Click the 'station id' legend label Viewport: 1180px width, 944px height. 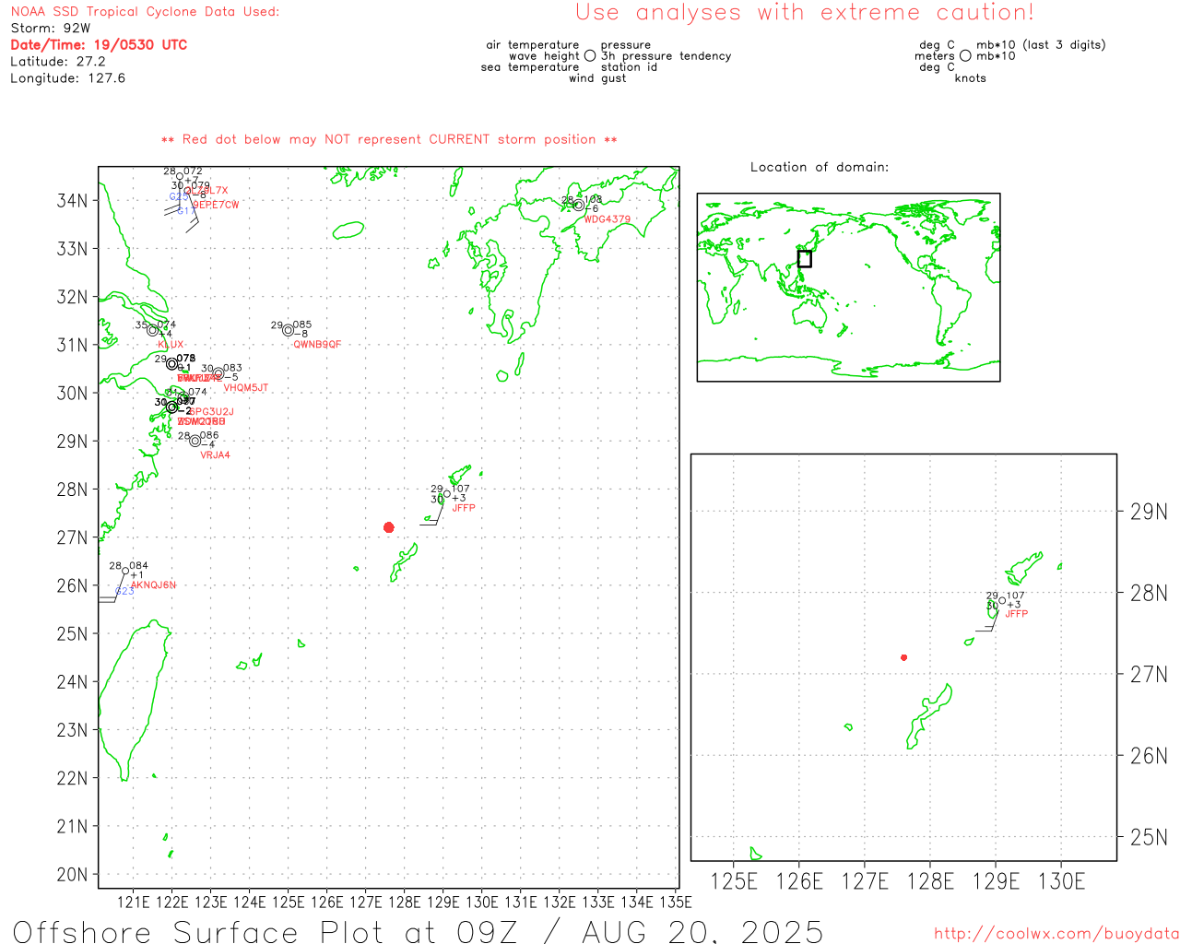pyautogui.click(x=629, y=67)
